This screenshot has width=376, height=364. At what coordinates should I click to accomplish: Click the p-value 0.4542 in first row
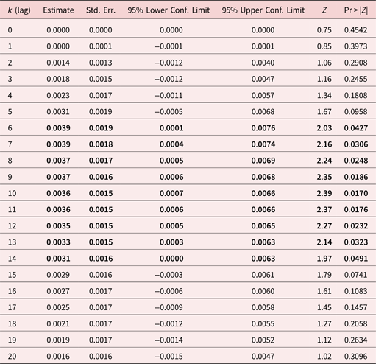pos(356,30)
